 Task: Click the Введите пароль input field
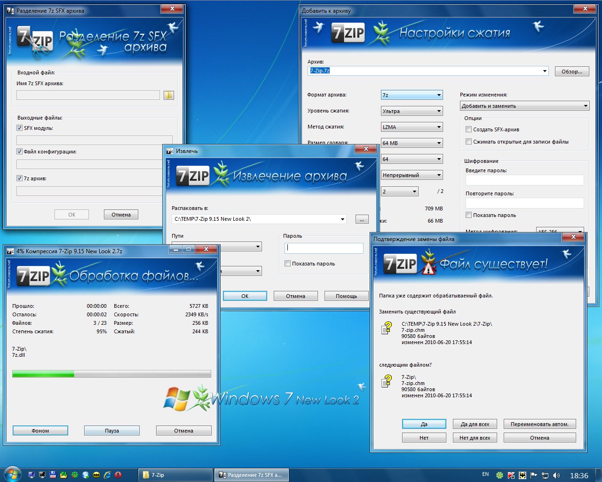coord(524,180)
